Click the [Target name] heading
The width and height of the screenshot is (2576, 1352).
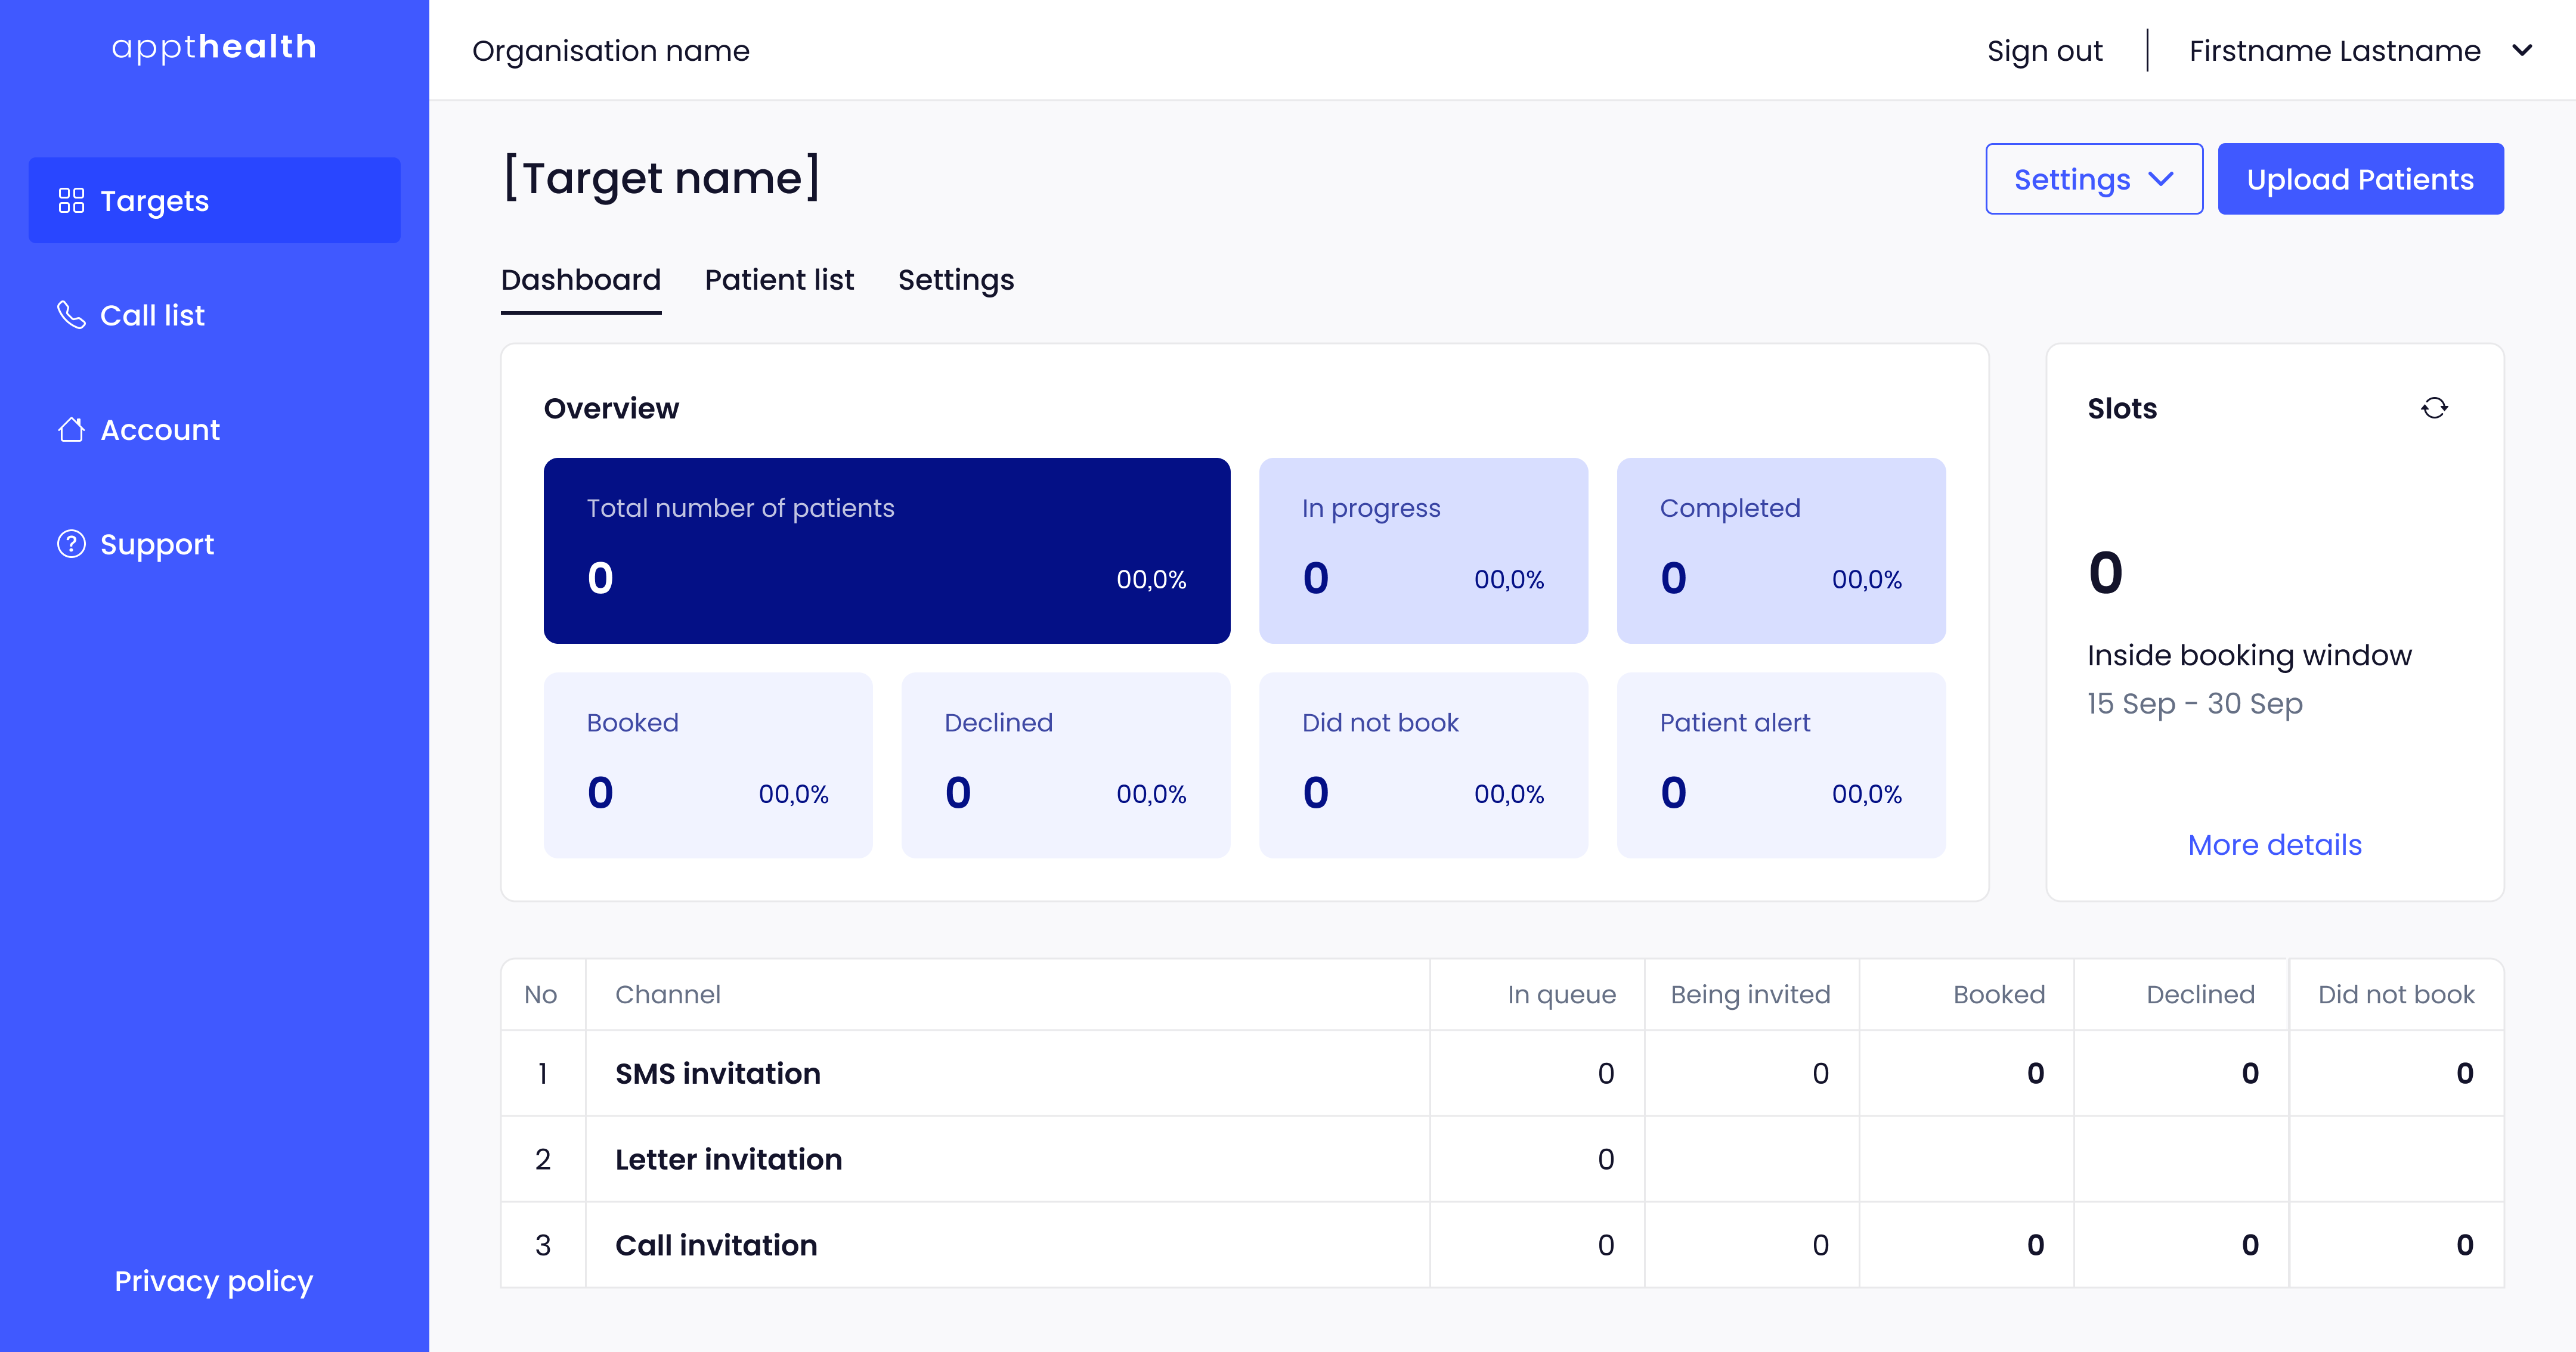pos(661,178)
